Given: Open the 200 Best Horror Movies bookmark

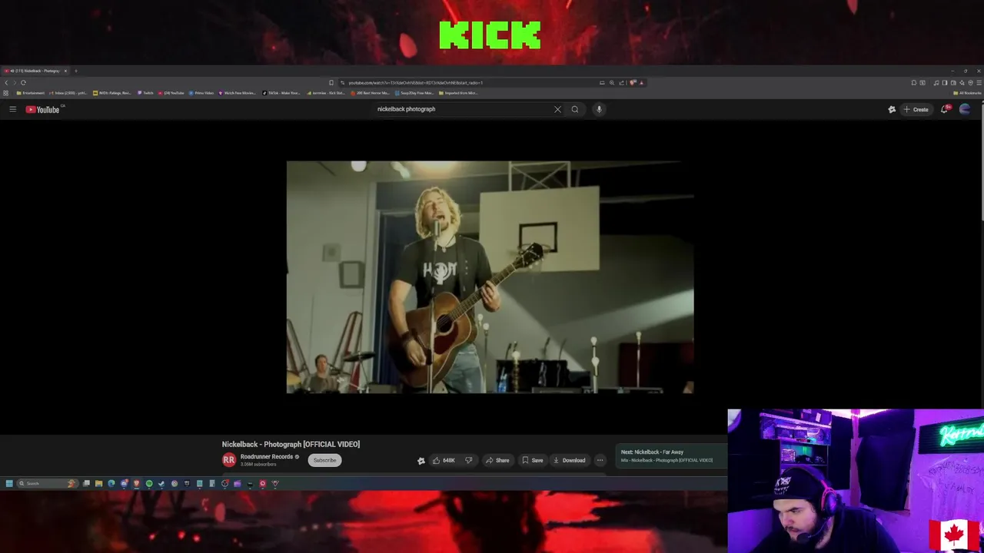Looking at the screenshot, I should (x=371, y=93).
